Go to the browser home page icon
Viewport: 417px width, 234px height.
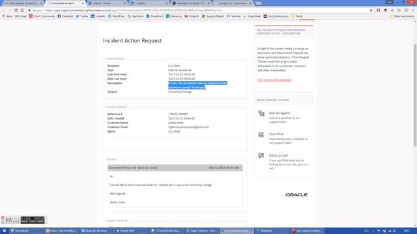pyautogui.click(x=22, y=10)
